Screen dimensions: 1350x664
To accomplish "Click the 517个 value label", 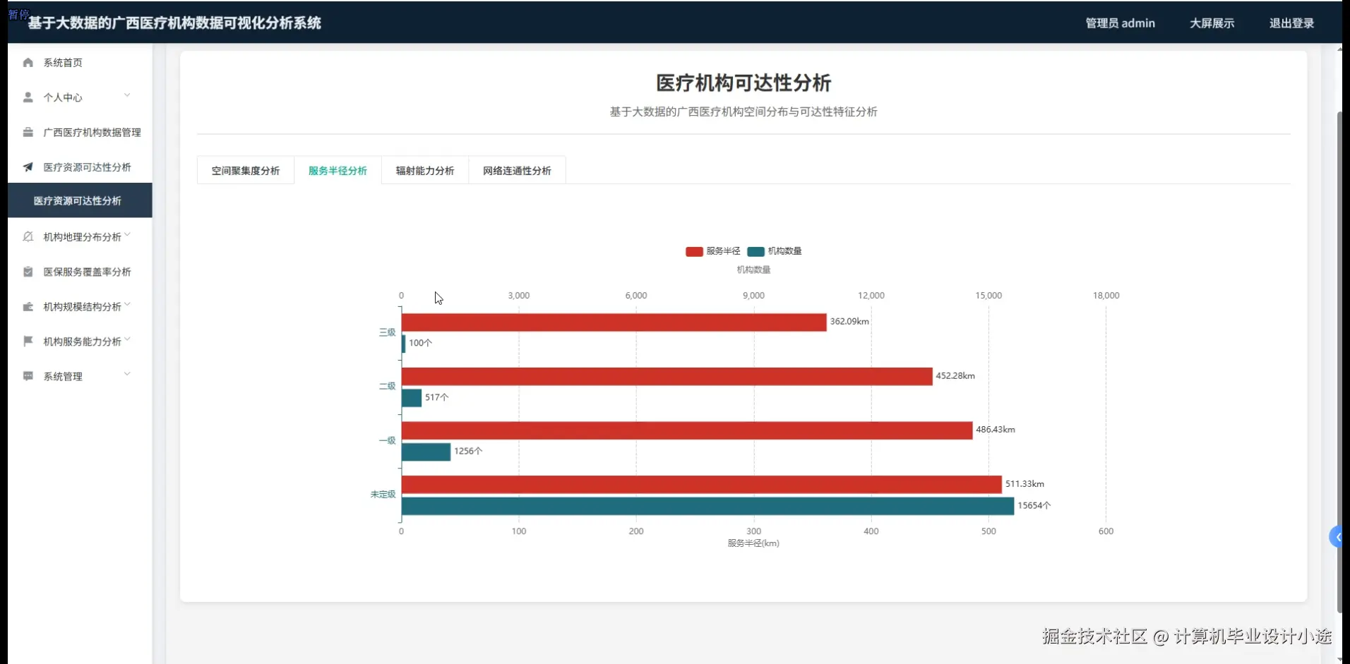I will 437,397.
